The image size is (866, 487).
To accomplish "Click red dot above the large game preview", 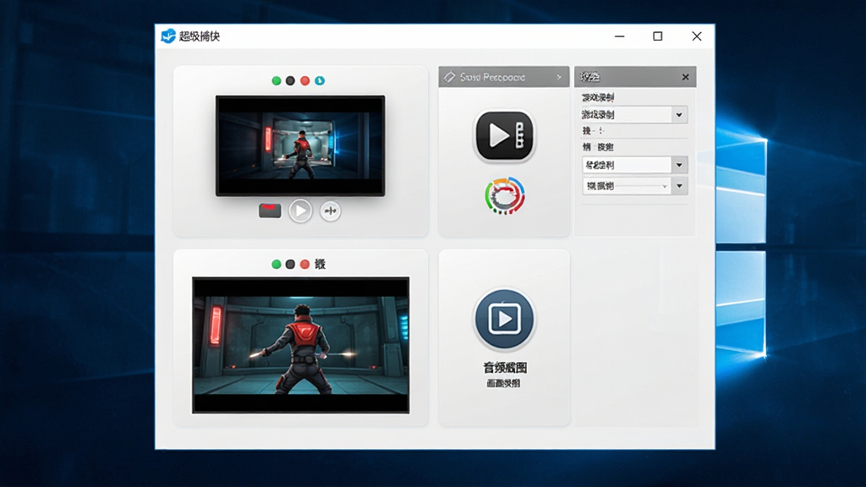I will coord(304,265).
